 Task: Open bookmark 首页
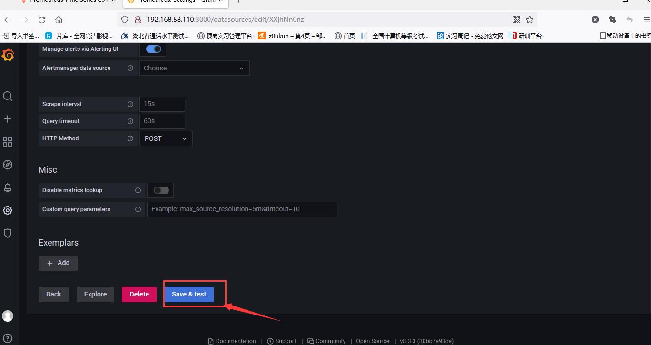pyautogui.click(x=345, y=36)
